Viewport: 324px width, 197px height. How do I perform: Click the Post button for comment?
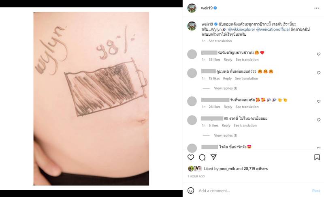[316, 191]
